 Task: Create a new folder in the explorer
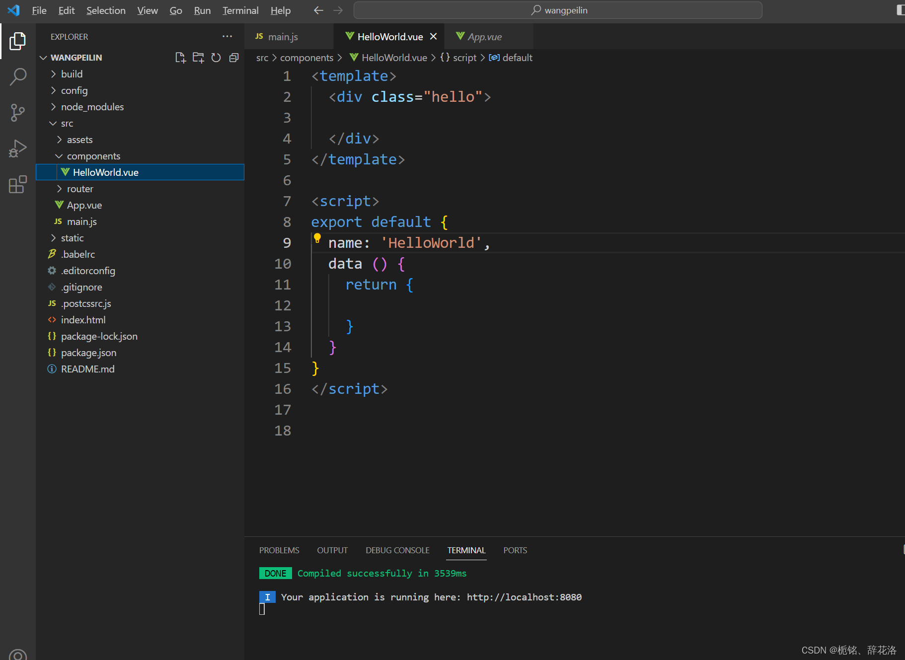point(198,58)
